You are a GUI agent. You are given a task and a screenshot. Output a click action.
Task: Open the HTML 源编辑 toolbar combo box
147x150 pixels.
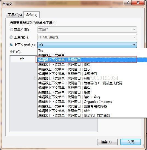coord(87,37)
